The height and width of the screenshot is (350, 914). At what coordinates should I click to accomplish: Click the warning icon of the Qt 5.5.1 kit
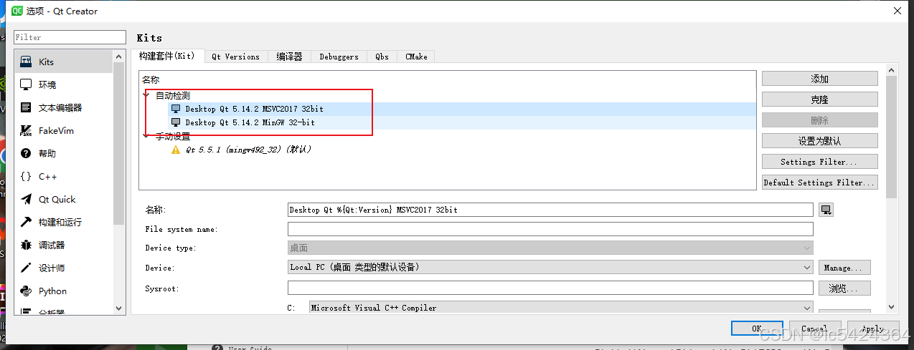(176, 150)
